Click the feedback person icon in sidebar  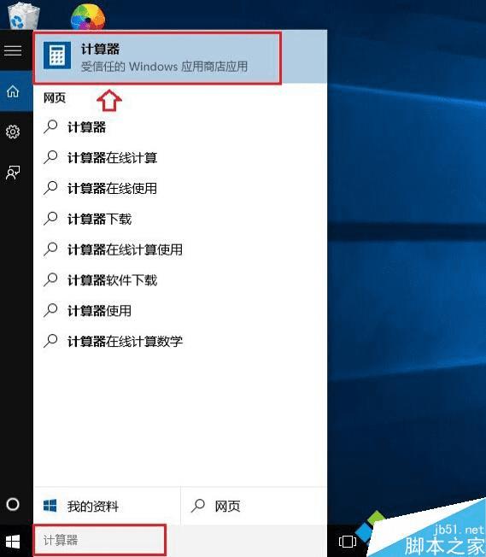(x=13, y=173)
